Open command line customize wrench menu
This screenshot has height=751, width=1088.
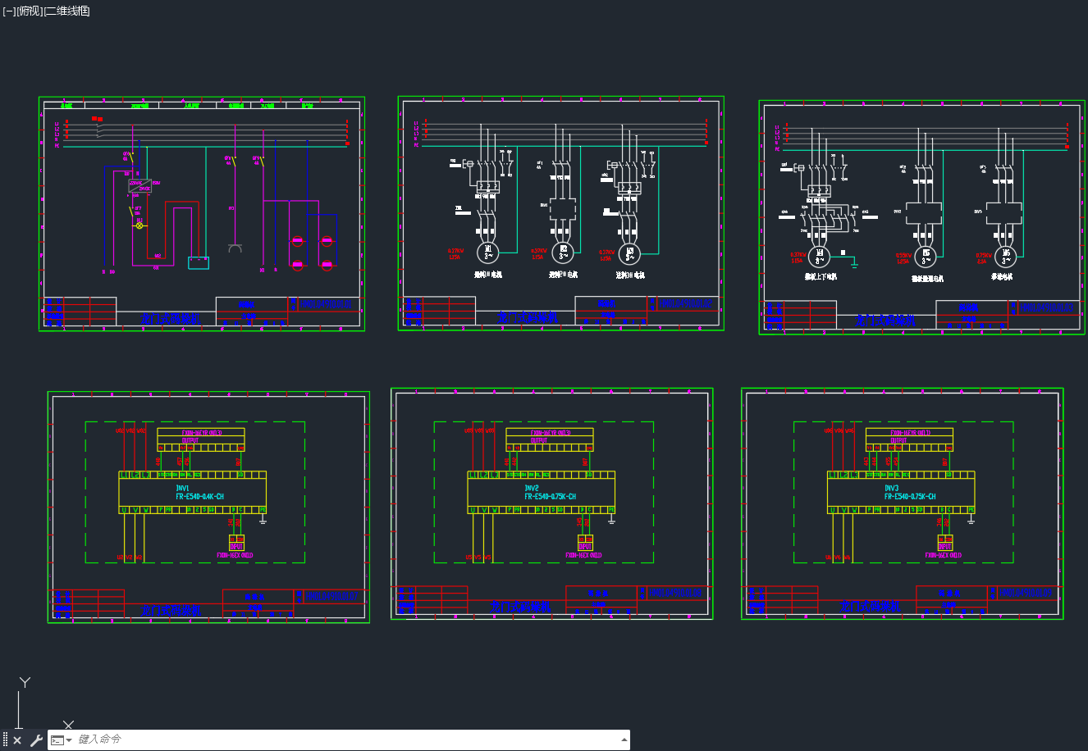point(36,740)
